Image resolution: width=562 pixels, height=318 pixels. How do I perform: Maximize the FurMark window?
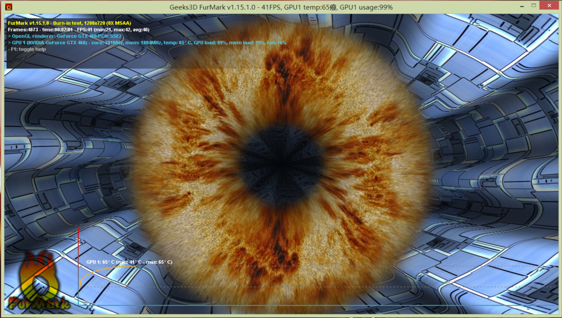coord(534,6)
